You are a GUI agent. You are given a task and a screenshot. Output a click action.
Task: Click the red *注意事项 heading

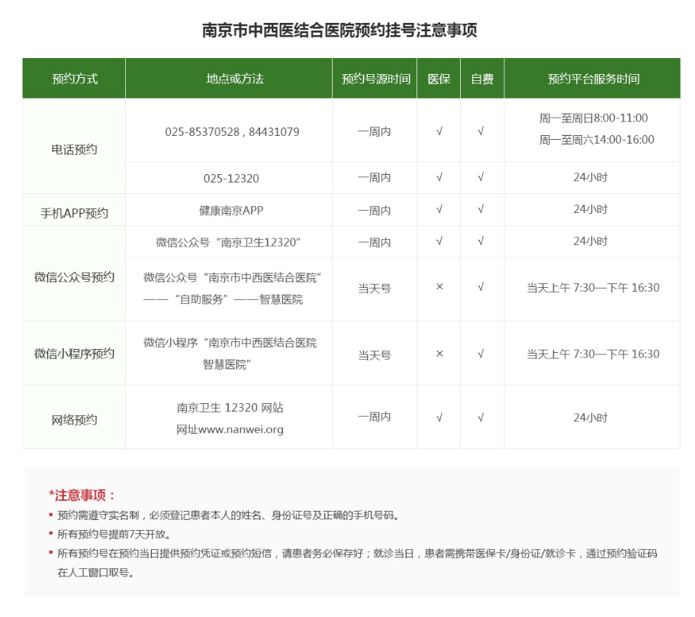[x=82, y=495]
